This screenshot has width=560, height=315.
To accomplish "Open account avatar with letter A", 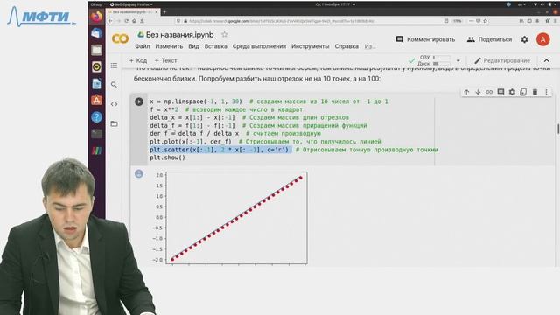I will (x=542, y=39).
